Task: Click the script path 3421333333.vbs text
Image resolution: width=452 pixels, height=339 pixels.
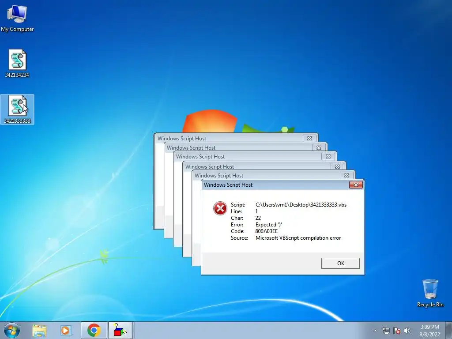Action: (301, 205)
